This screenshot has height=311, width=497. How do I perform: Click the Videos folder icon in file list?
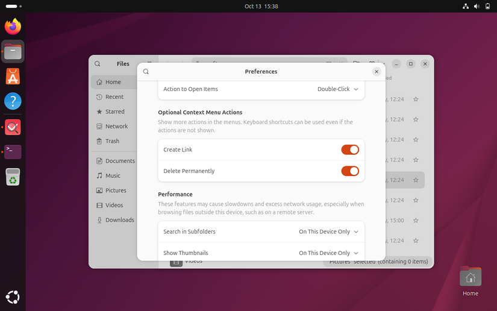point(176,263)
